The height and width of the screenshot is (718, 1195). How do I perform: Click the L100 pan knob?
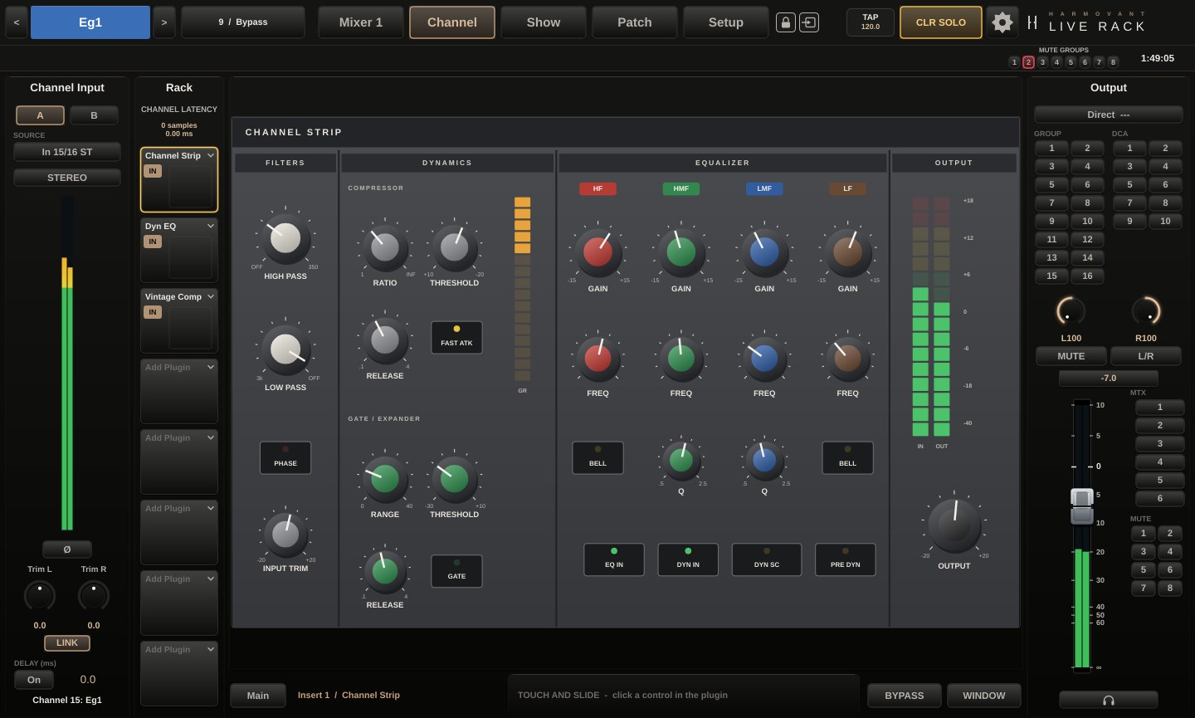[x=1071, y=311]
